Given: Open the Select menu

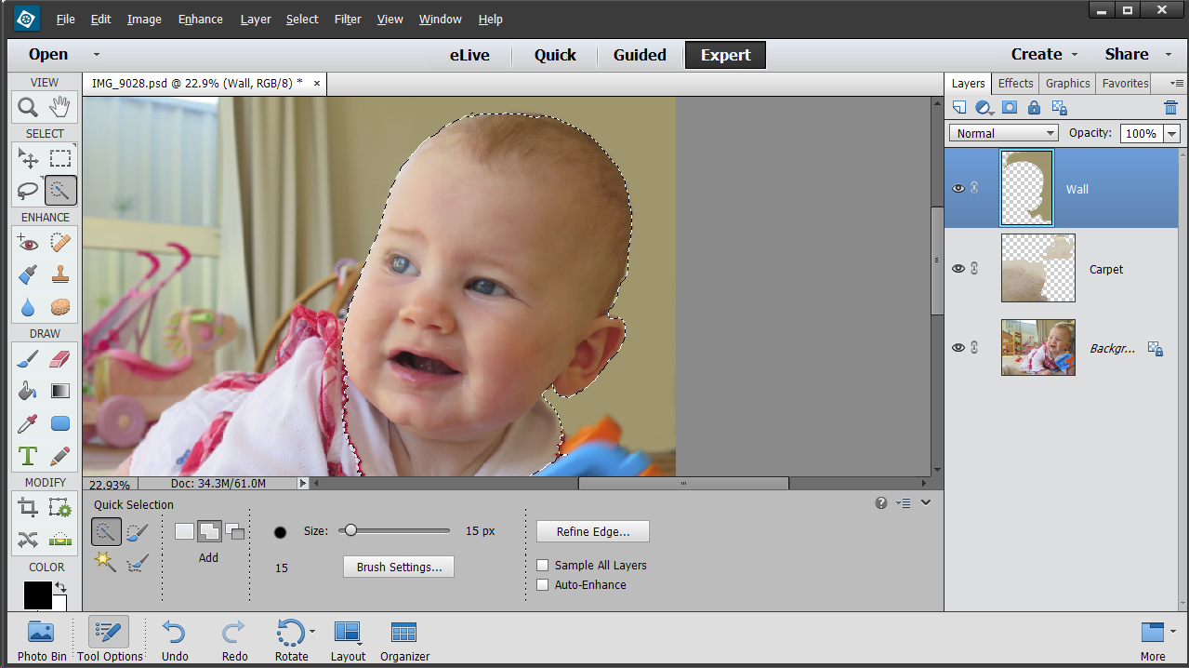Looking at the screenshot, I should 302,19.
